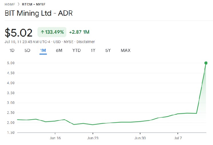This screenshot has width=213, height=145.
Task: Click the green endpoint dot on chart
Action: pos(206,63)
